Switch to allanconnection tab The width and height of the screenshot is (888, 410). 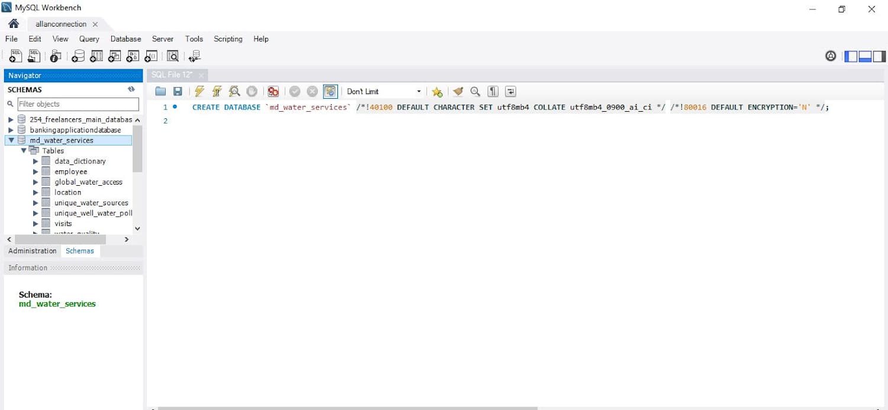61,24
